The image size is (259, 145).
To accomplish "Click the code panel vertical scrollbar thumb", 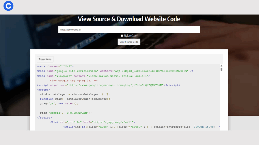I will pyautogui.click(x=221, y=69).
